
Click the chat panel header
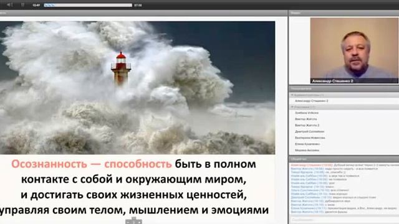344,159
